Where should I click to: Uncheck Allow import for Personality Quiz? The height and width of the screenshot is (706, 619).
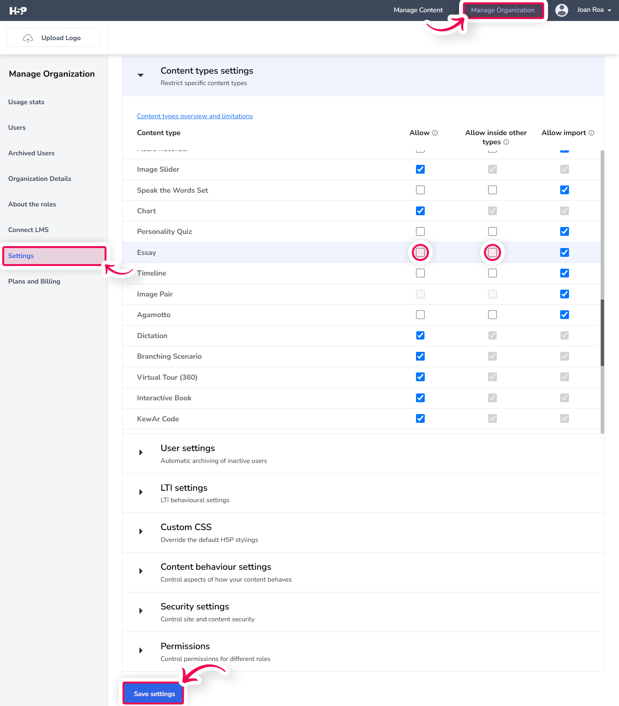(564, 232)
